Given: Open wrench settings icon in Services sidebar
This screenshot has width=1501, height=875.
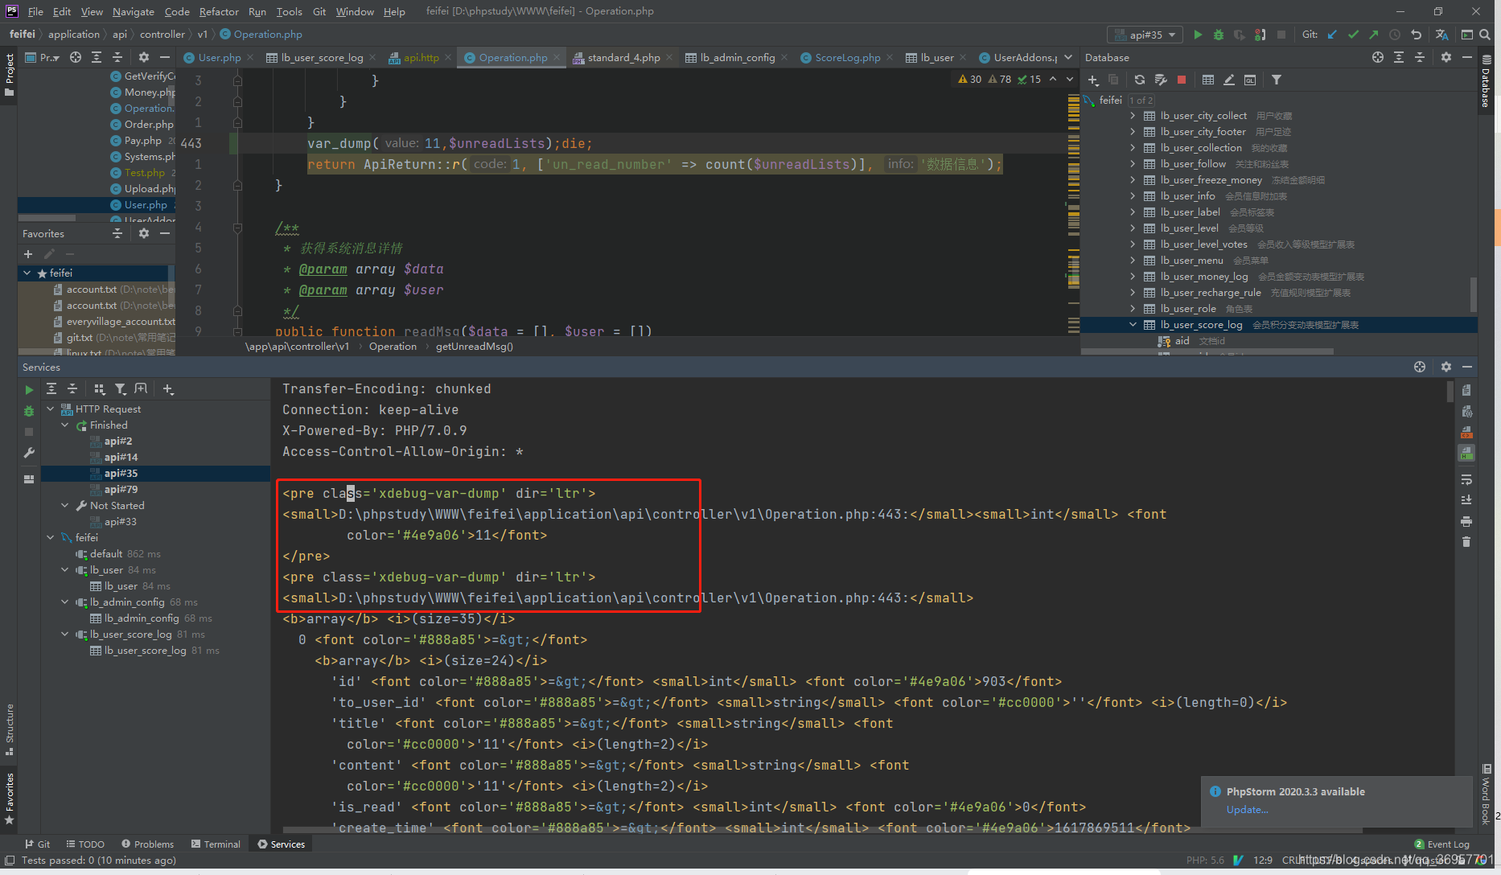Looking at the screenshot, I should point(29,453).
